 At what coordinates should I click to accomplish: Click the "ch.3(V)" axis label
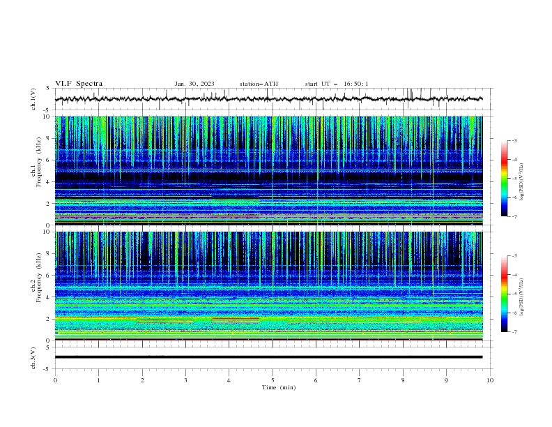coord(33,358)
